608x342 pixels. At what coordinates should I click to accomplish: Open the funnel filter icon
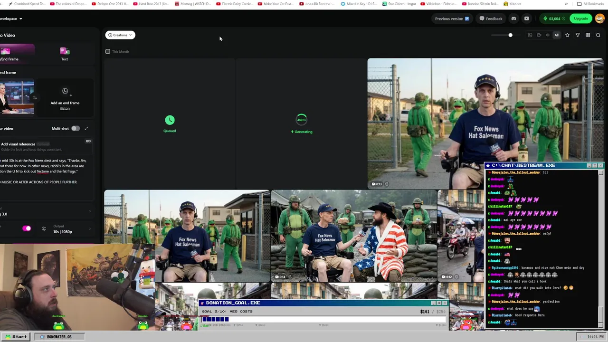(x=578, y=35)
